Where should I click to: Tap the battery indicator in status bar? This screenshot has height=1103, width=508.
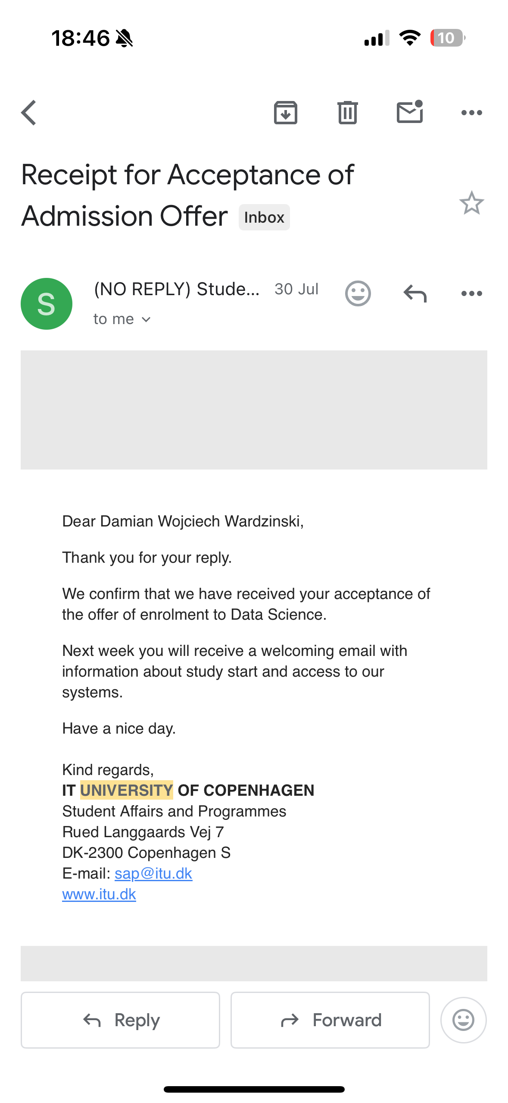click(x=447, y=38)
